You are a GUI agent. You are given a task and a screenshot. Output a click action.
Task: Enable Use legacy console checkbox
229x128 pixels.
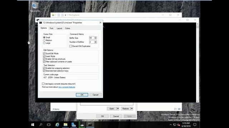pos(43,84)
